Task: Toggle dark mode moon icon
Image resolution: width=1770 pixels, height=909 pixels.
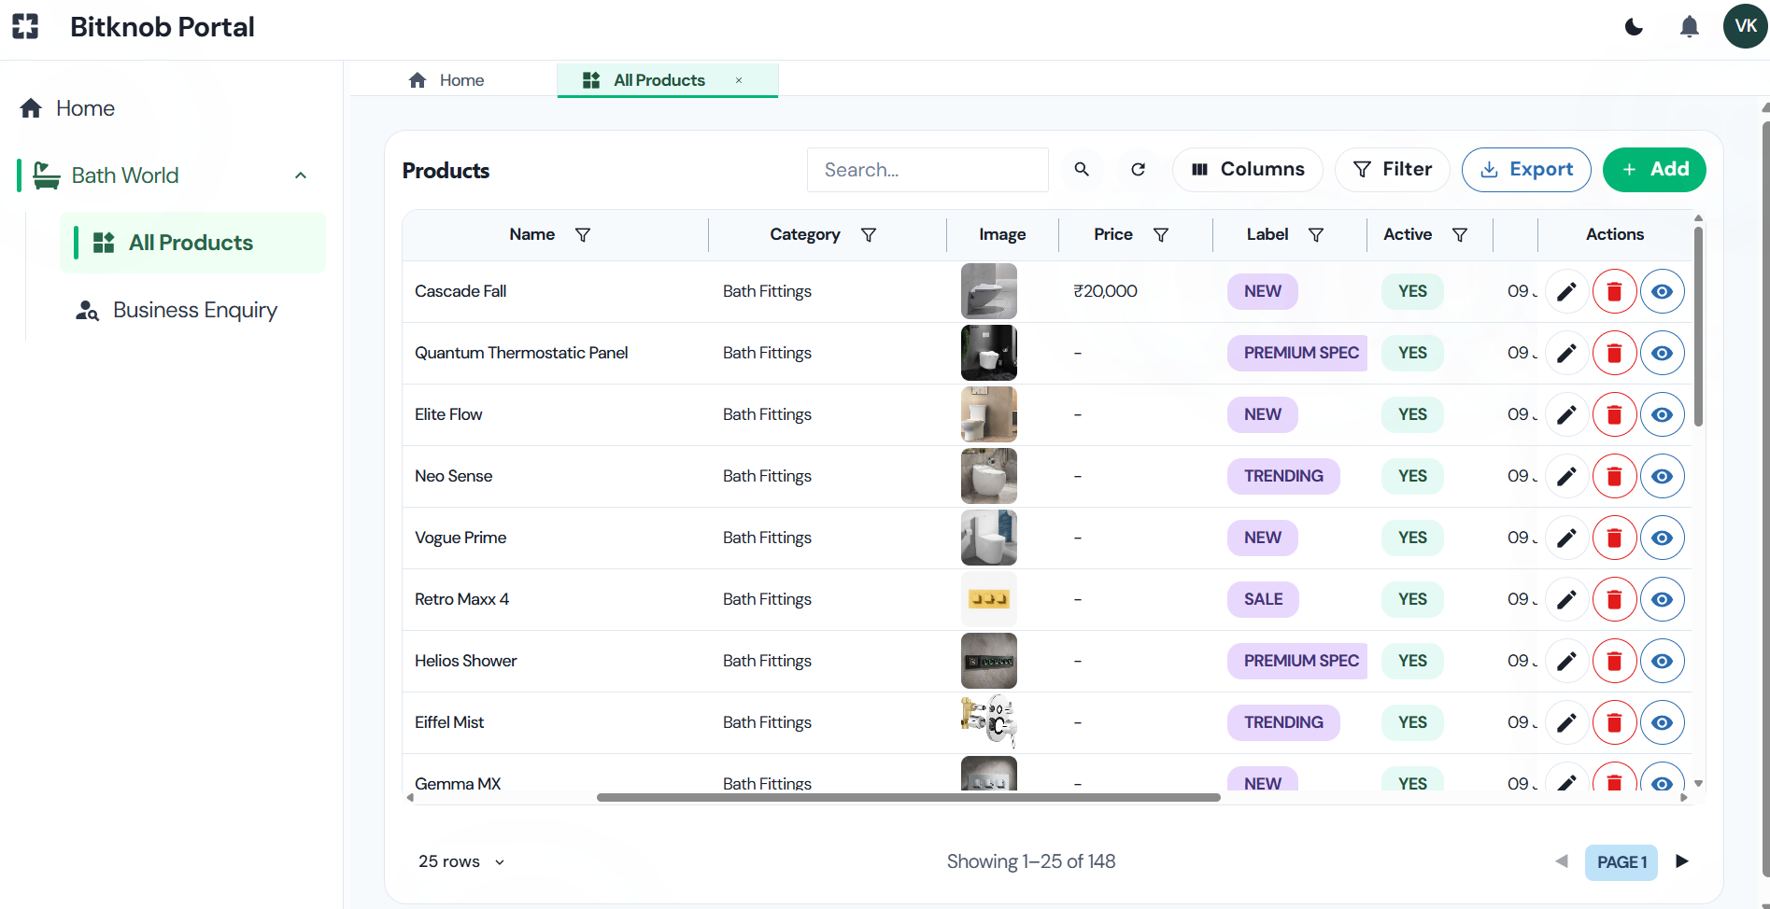Action: [1634, 26]
